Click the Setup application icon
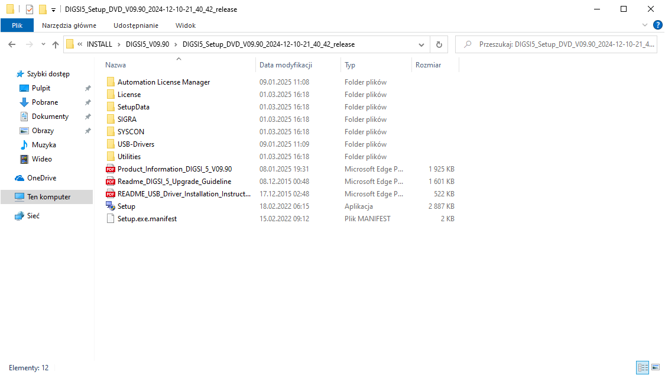This screenshot has width=665, height=375. click(111, 206)
